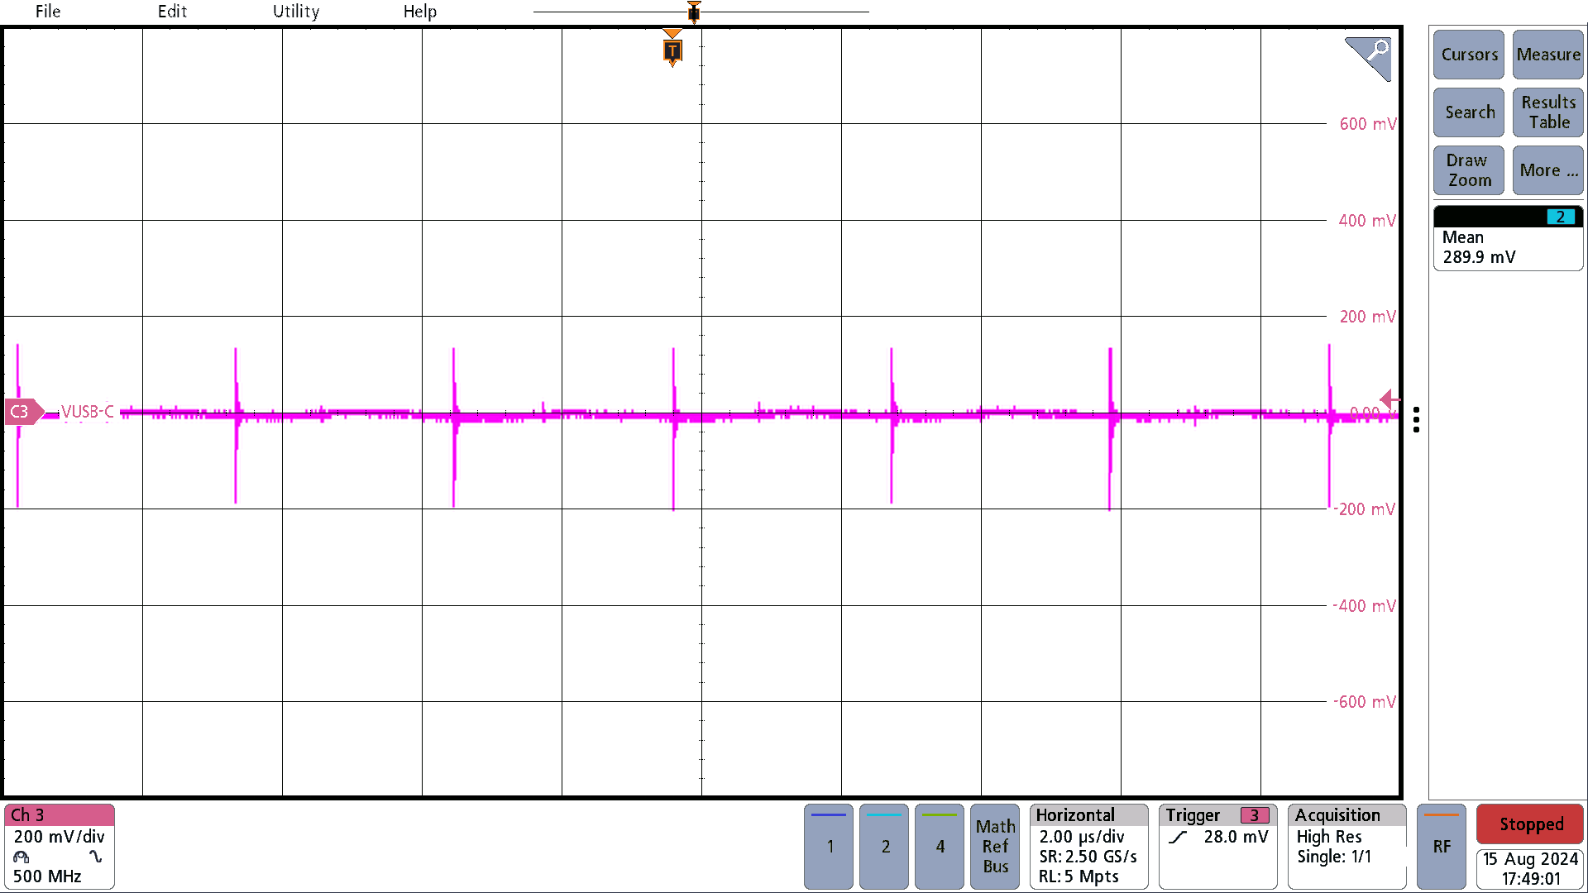Click the RL: 5 Mpts record length text

coord(1079,876)
